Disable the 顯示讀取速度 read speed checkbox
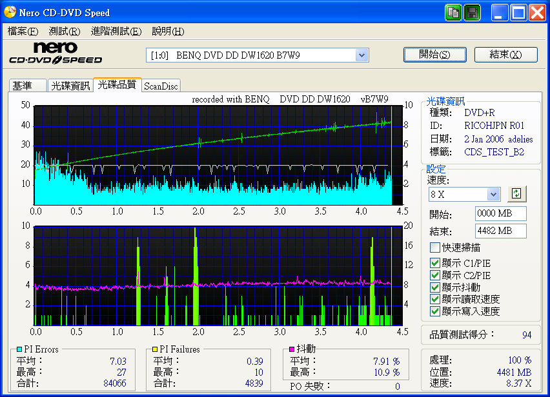 point(435,299)
